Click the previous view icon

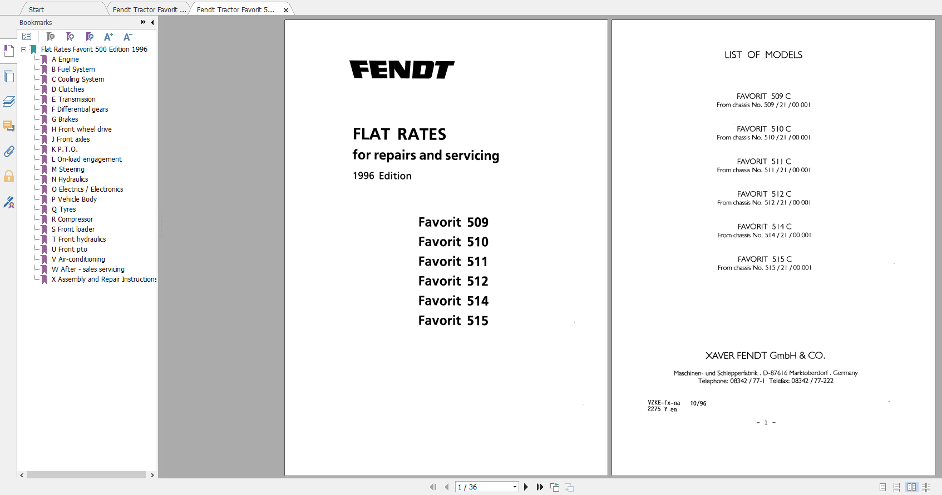click(x=555, y=487)
